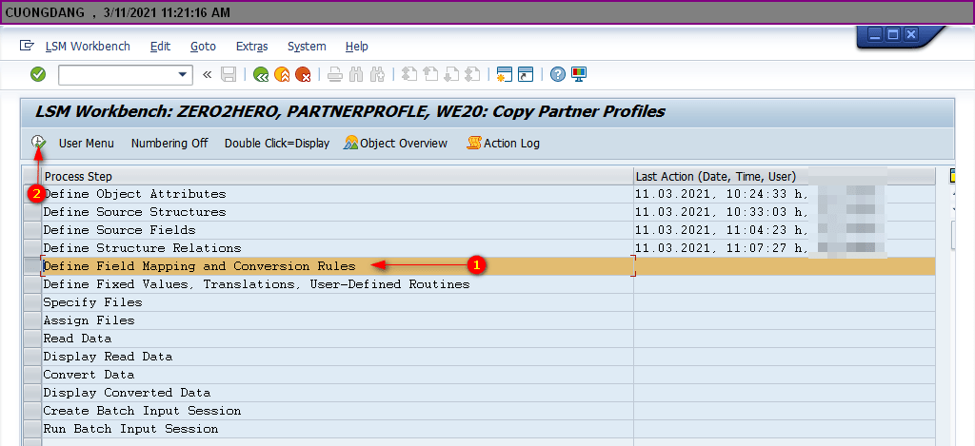The width and height of the screenshot is (975, 446).
Task: Open the LSM Workbench menu
Action: pyautogui.click(x=90, y=47)
